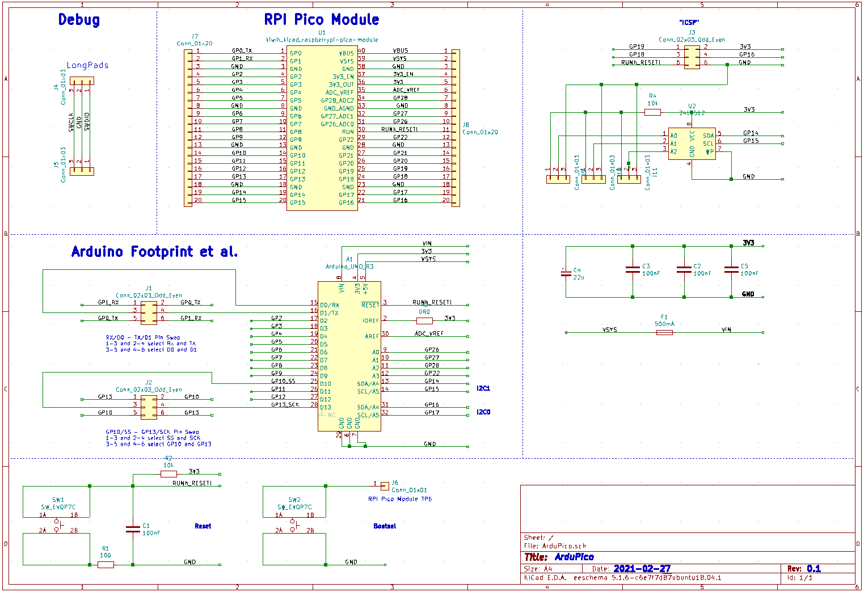Click the "LongPads" label
The height and width of the screenshot is (592, 864).
click(87, 65)
